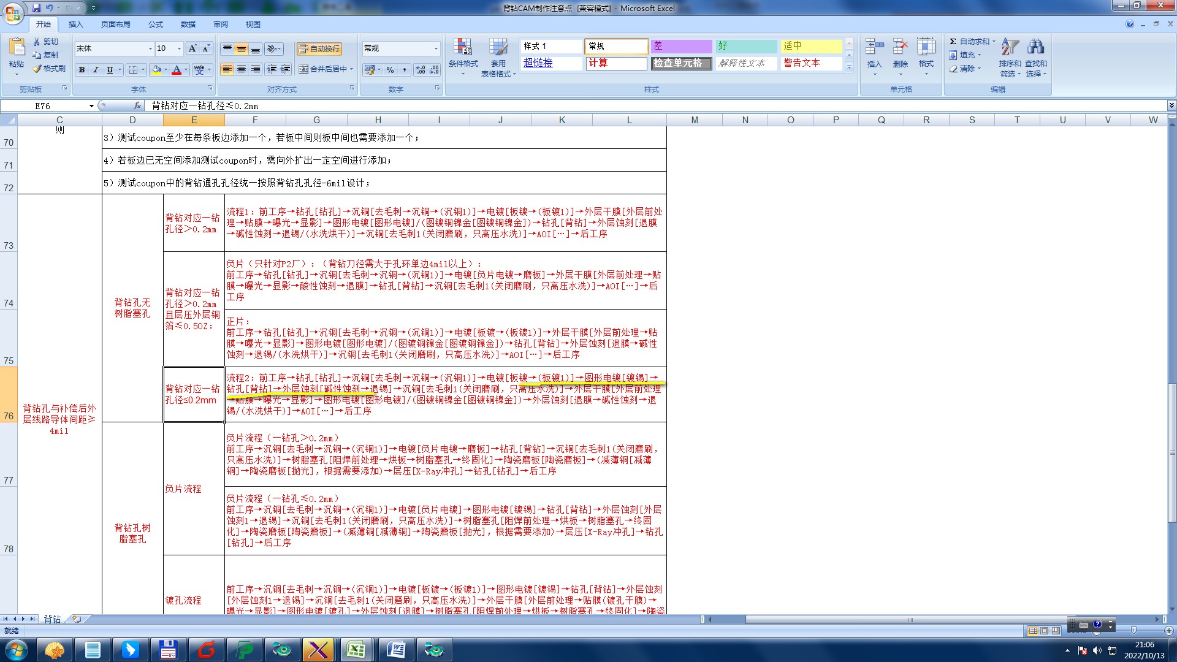Click the Percent Style icon
This screenshot has width=1177, height=662.
point(390,70)
